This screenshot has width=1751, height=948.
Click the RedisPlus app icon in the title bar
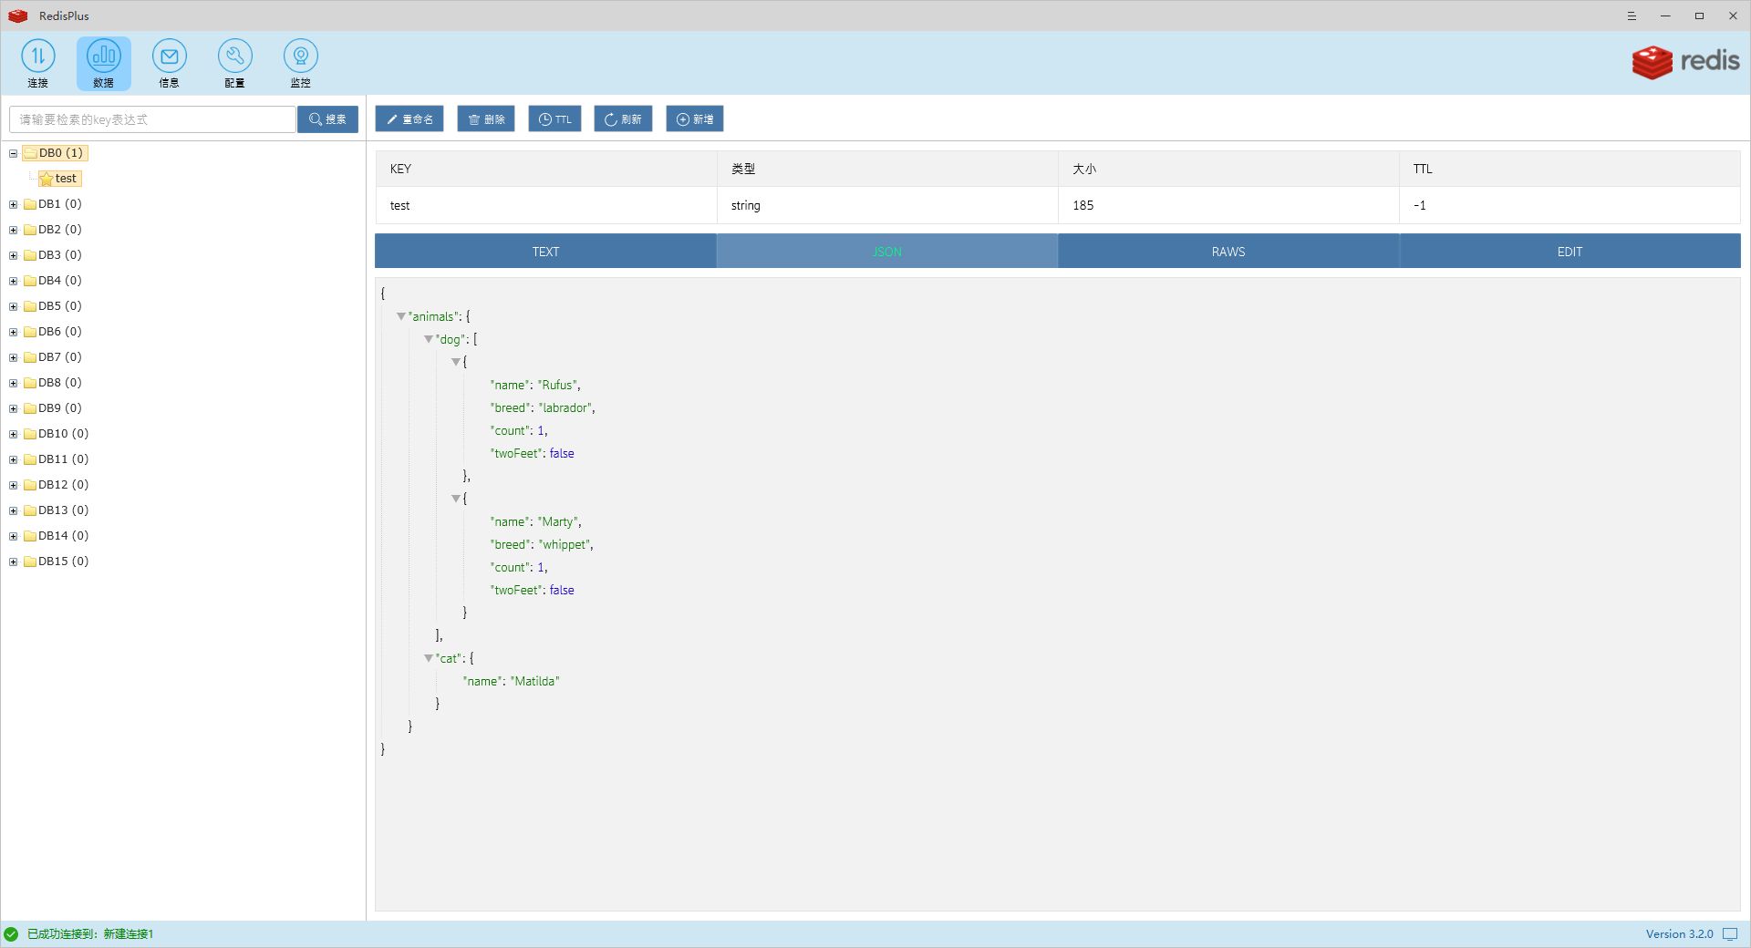pyautogui.click(x=18, y=15)
